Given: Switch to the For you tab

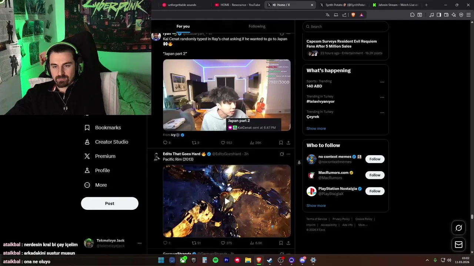Looking at the screenshot, I should pyautogui.click(x=183, y=26).
